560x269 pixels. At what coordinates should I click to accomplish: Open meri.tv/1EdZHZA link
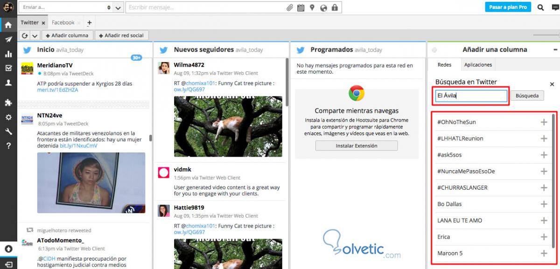coord(57,90)
